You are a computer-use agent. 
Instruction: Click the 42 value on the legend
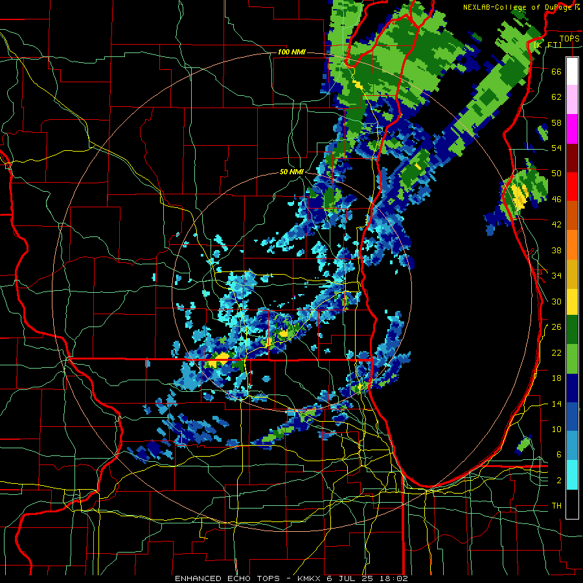pyautogui.click(x=556, y=225)
